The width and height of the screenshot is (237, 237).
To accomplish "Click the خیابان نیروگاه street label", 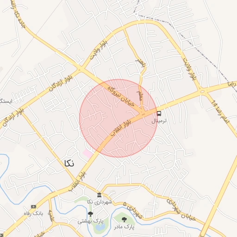I will [x=121, y=97].
